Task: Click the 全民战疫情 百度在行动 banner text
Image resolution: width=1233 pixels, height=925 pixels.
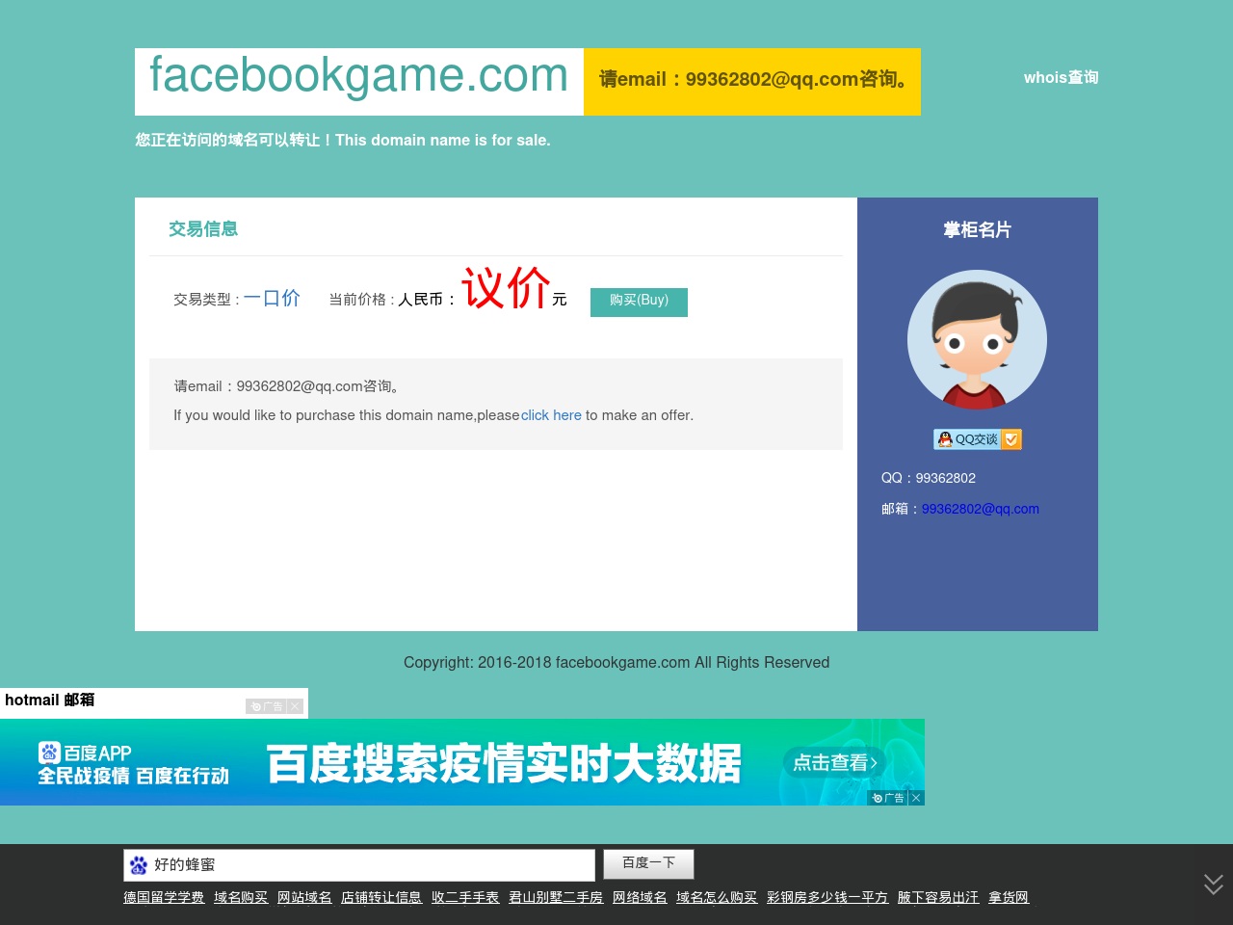Action: pyautogui.click(x=134, y=777)
